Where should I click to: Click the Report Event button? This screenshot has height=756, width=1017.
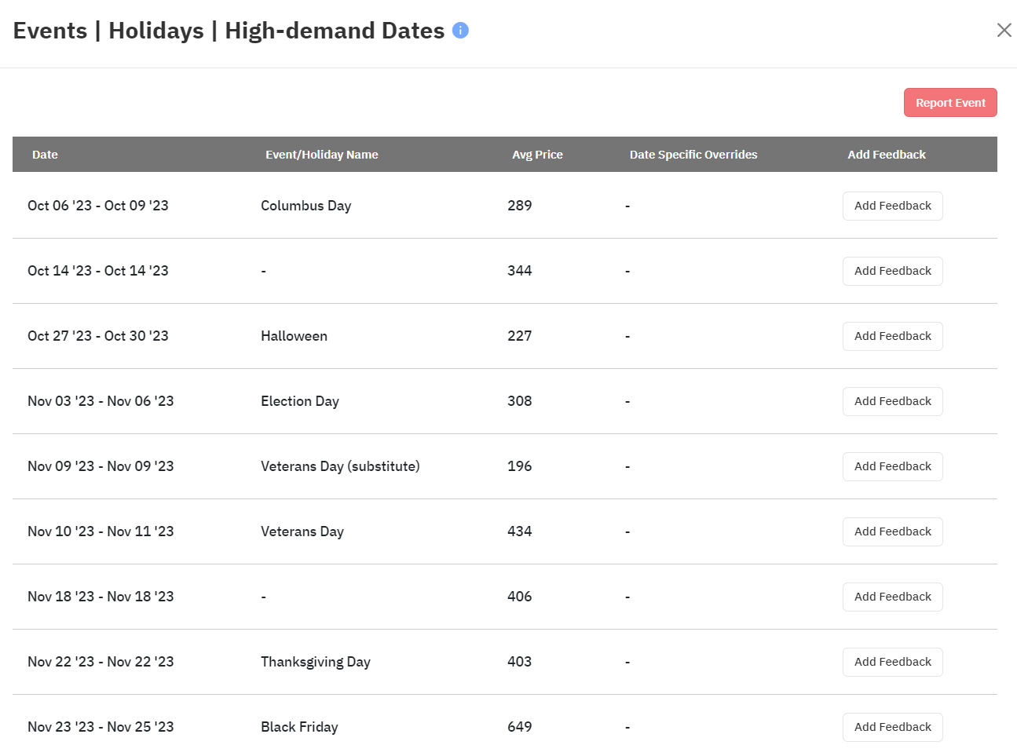click(950, 103)
